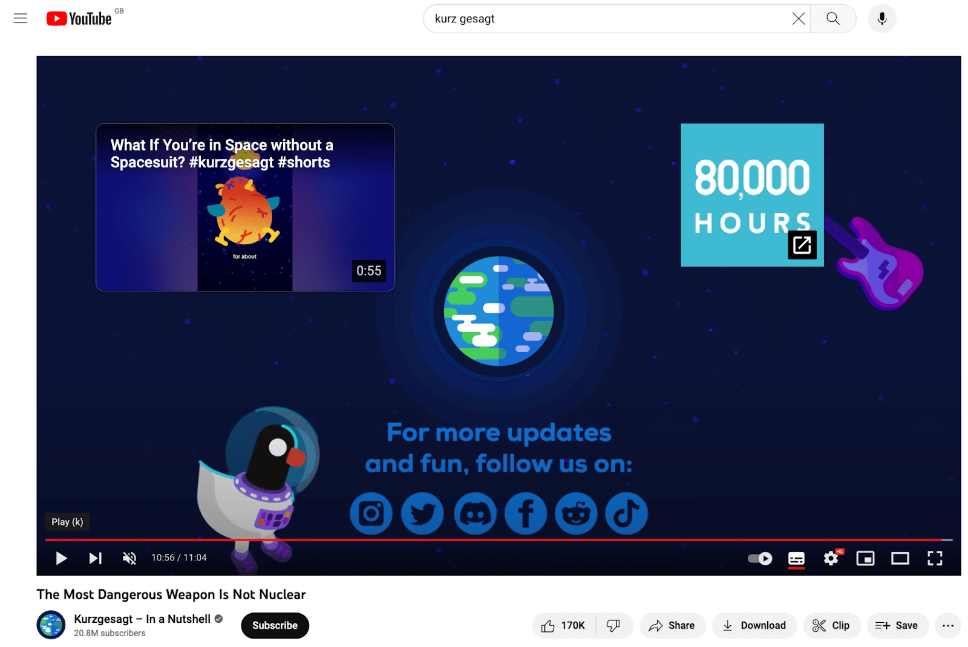Screen dimensions: 968x647
Task: Share the video
Action: [x=672, y=626]
